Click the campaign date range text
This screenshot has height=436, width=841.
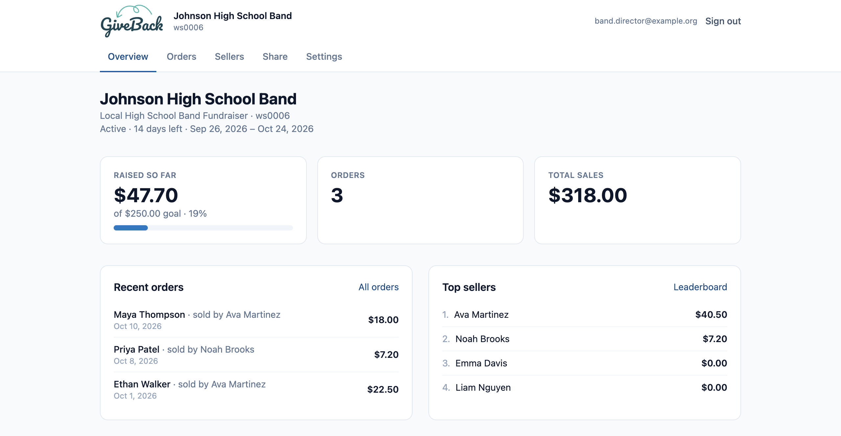coord(252,129)
